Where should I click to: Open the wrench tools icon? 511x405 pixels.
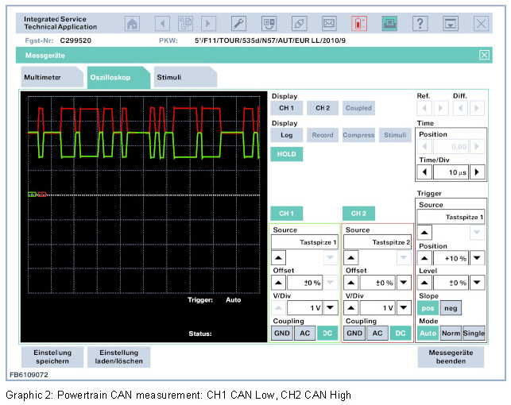tap(238, 24)
